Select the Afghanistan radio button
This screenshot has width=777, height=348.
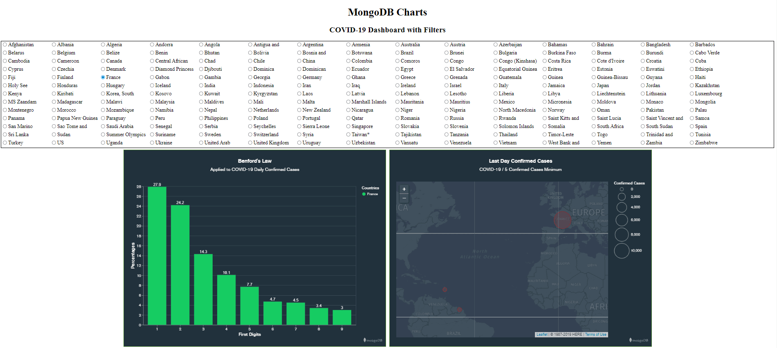click(5, 45)
